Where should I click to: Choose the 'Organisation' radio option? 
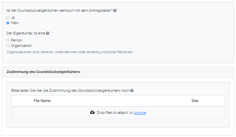tap(8, 46)
